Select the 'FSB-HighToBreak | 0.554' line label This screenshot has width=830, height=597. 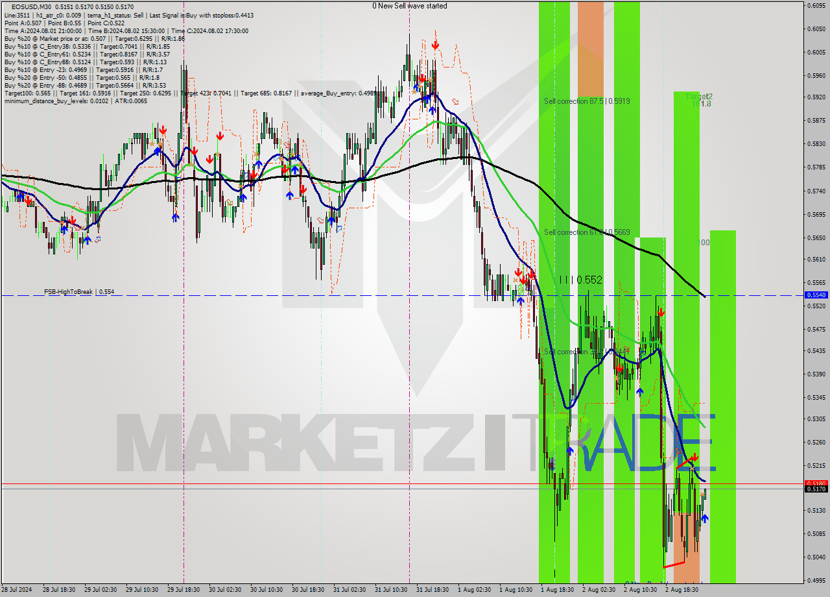79,292
